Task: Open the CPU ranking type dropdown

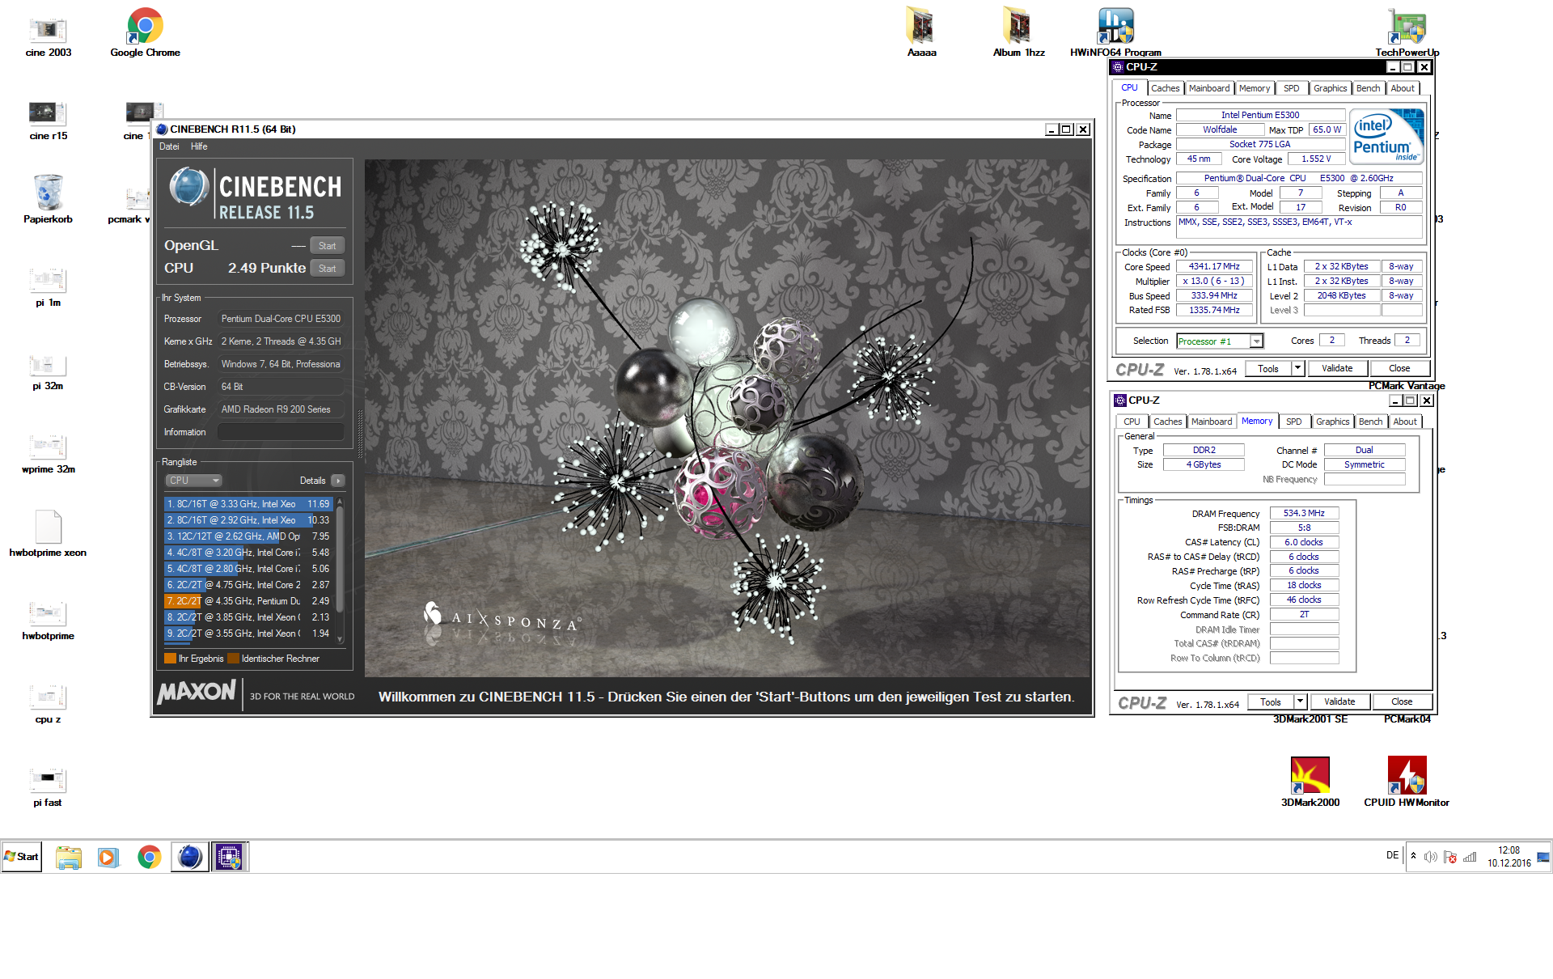Action: pos(193,480)
